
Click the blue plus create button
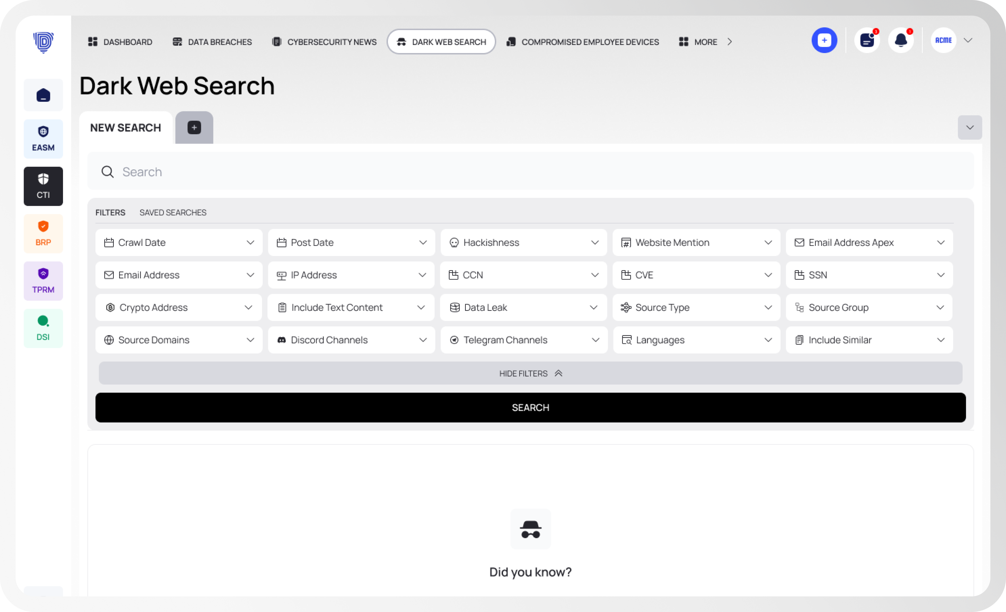click(x=824, y=40)
